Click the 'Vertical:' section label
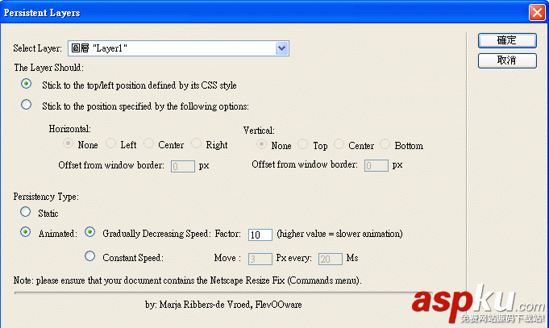The width and height of the screenshot is (549, 328). pos(259,131)
